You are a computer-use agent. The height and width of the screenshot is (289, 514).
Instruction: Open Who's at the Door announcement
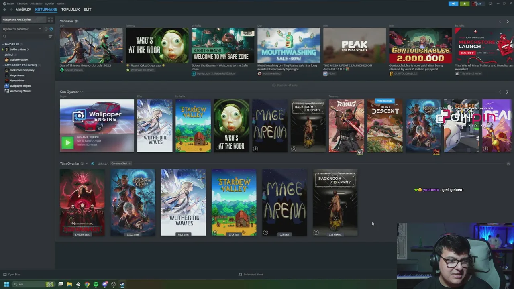pyautogui.click(x=157, y=45)
